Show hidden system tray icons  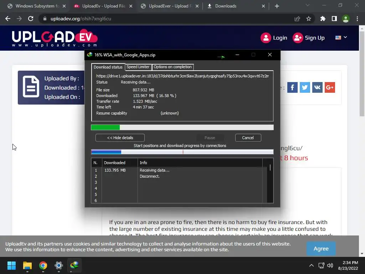[x=312, y=265]
